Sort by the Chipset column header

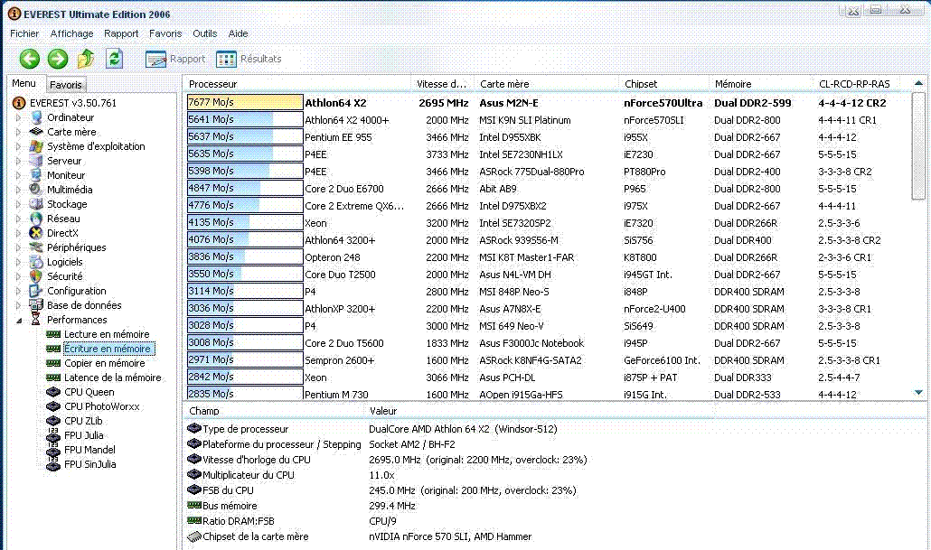[x=664, y=84]
